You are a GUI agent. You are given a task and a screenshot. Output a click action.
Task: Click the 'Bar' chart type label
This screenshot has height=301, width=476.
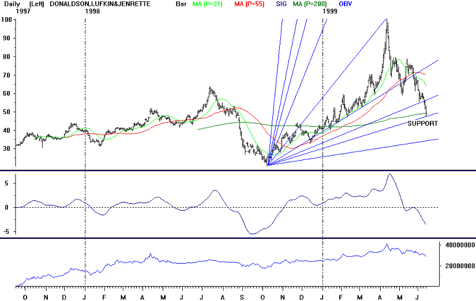click(x=181, y=4)
